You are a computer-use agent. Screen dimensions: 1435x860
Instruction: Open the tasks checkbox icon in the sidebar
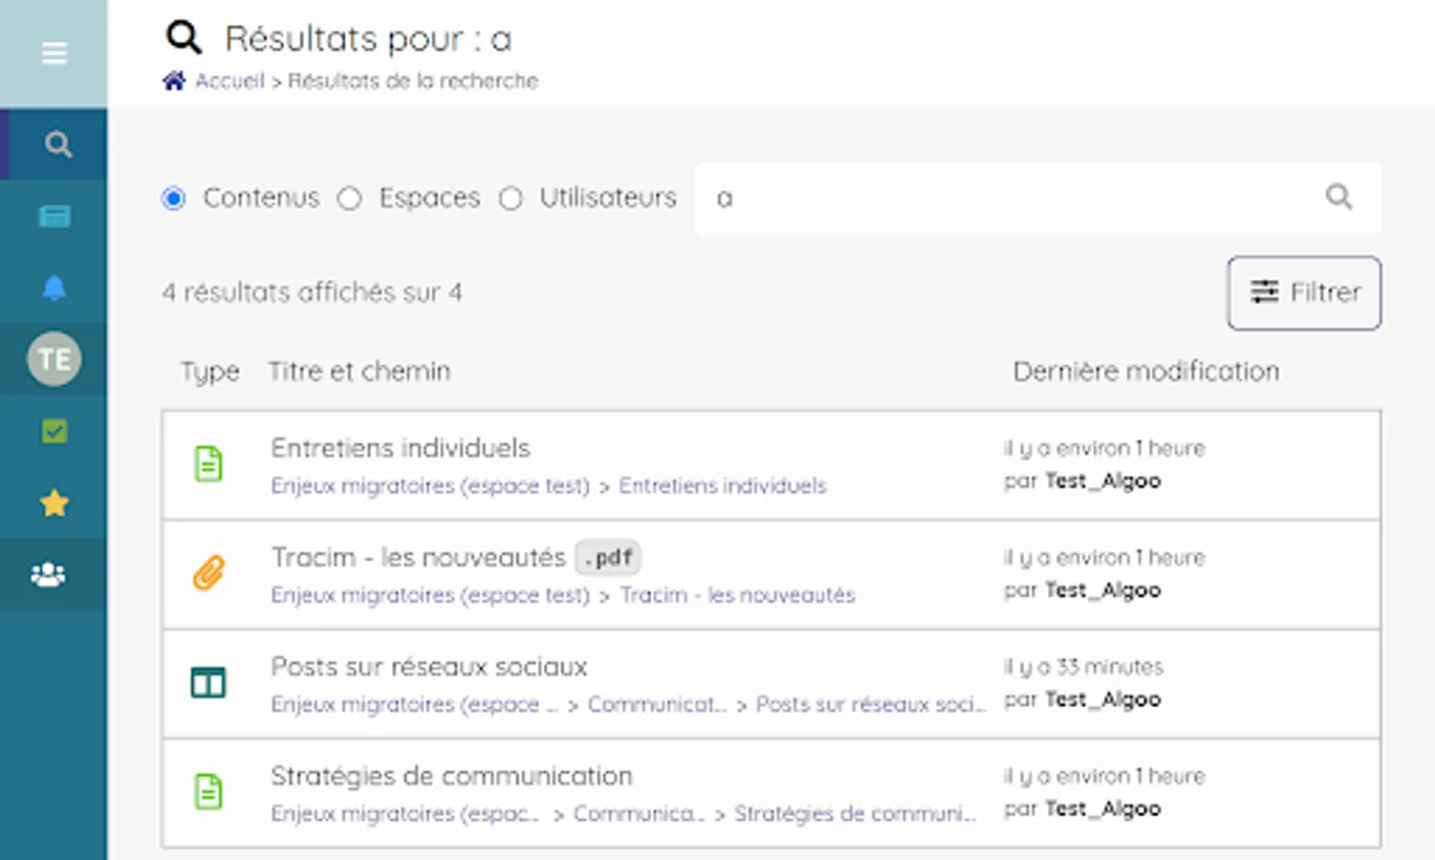pyautogui.click(x=54, y=431)
